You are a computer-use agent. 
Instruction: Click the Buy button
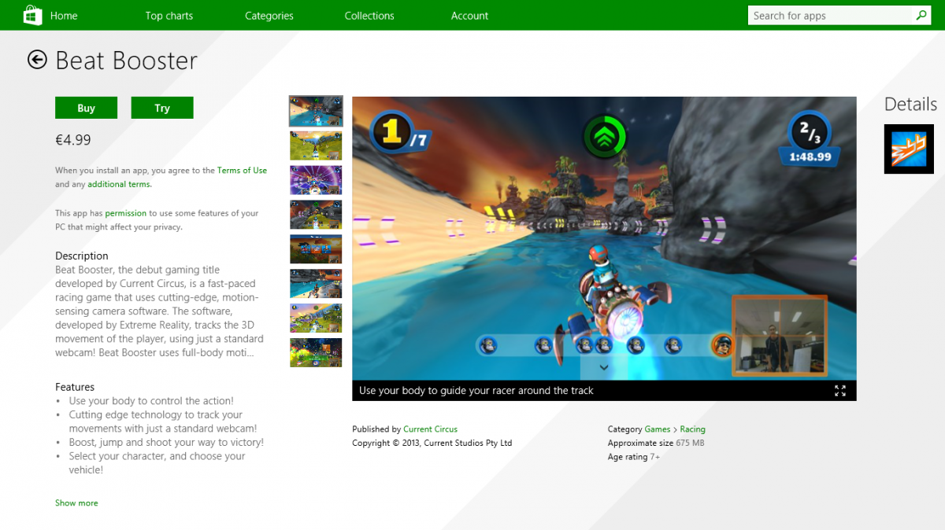point(86,108)
